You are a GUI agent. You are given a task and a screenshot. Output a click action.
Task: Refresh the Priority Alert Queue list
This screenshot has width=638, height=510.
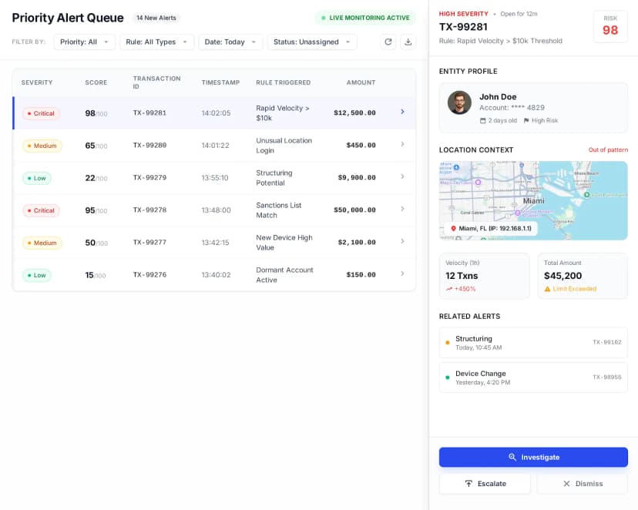tap(389, 43)
